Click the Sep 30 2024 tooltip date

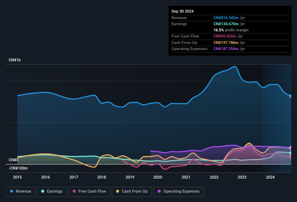click(182, 11)
